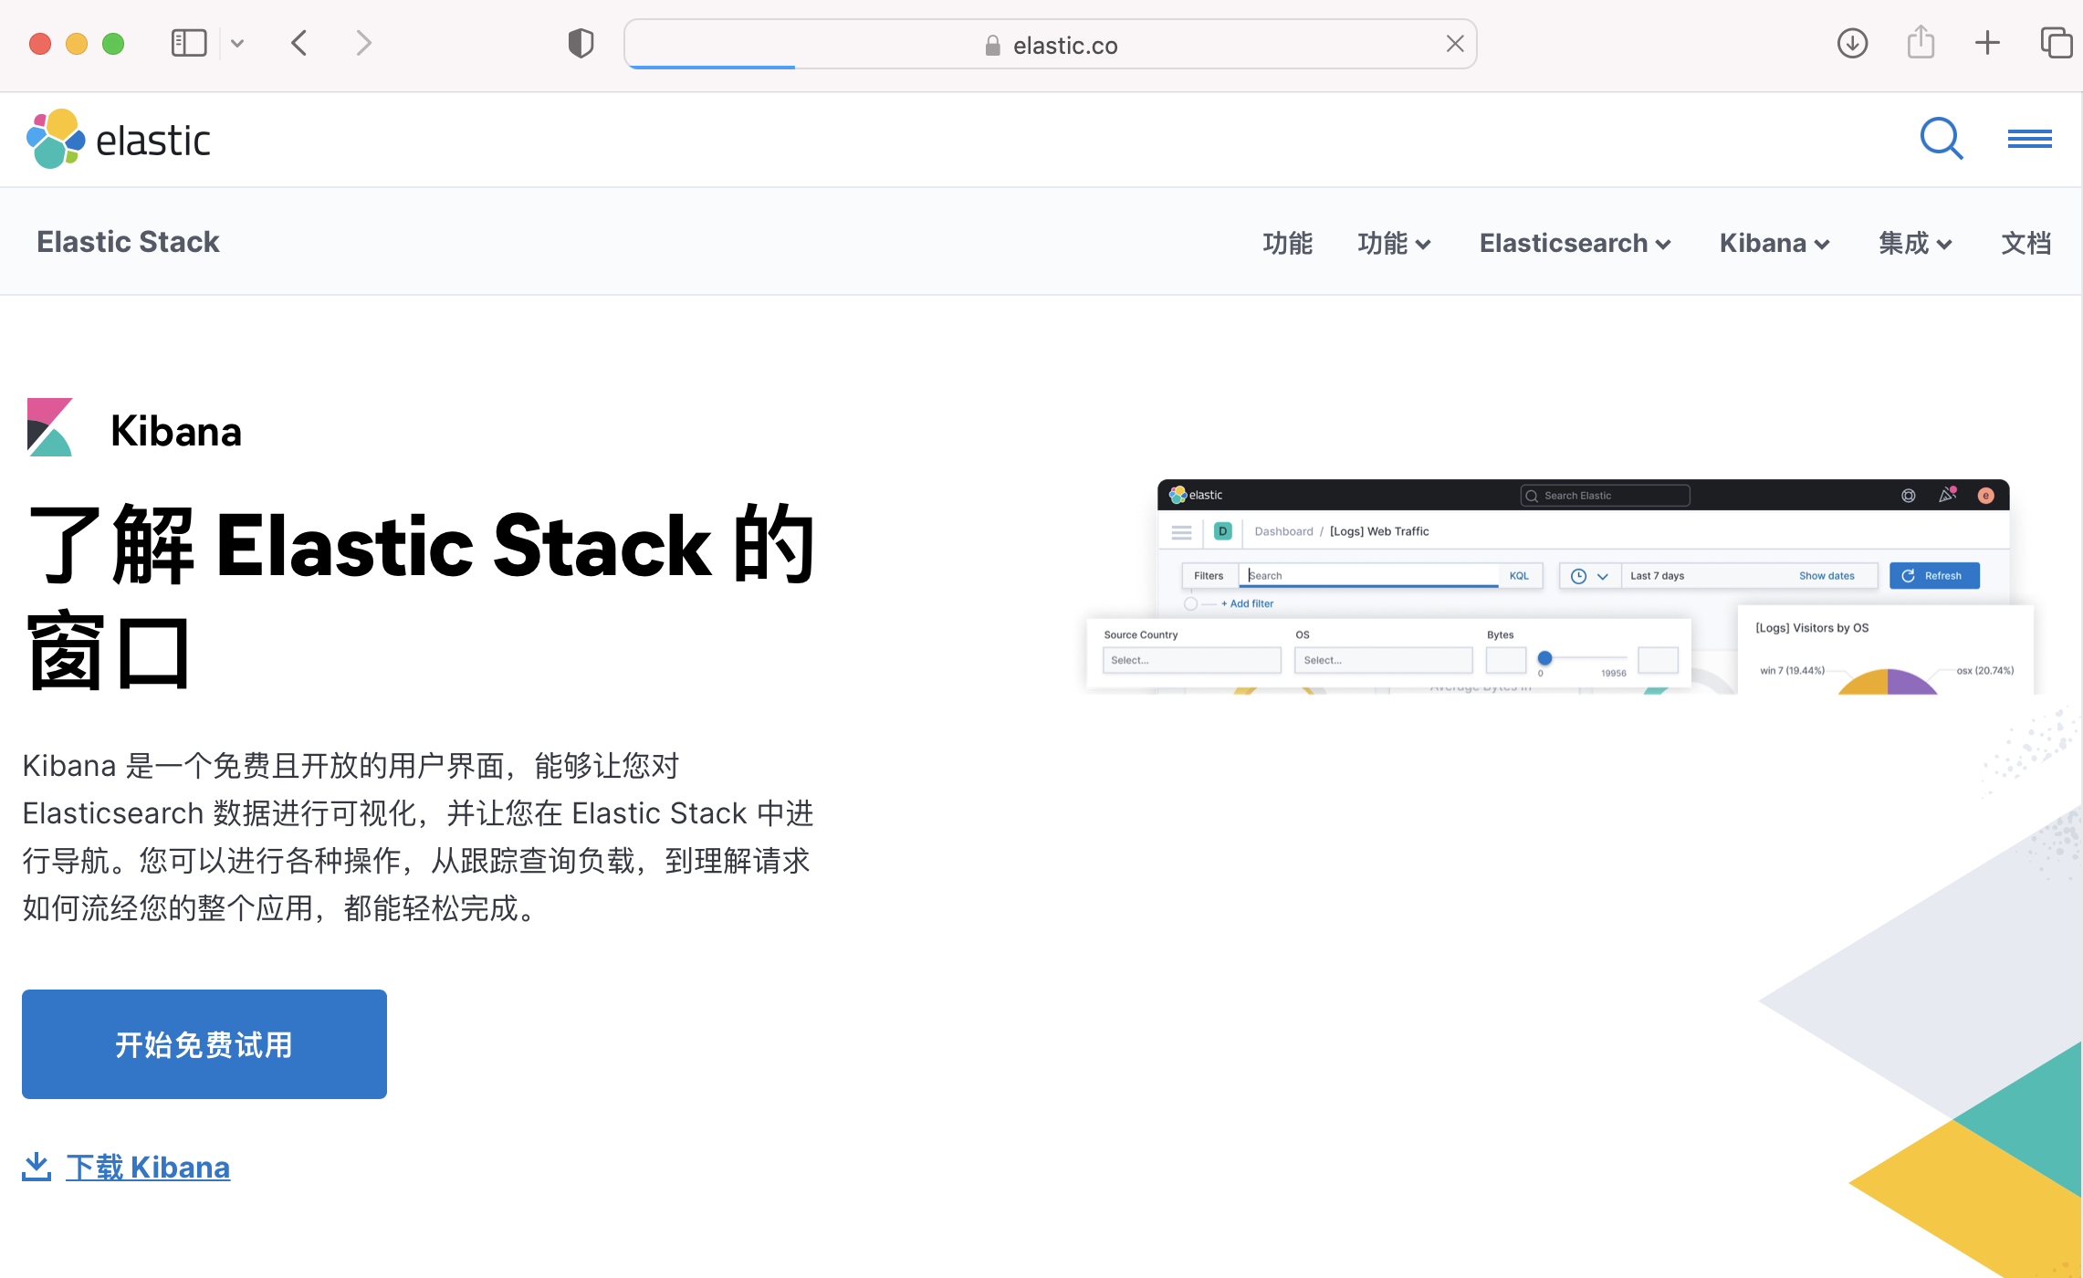
Task: Click the Safari privacy shield icon
Action: click(581, 43)
